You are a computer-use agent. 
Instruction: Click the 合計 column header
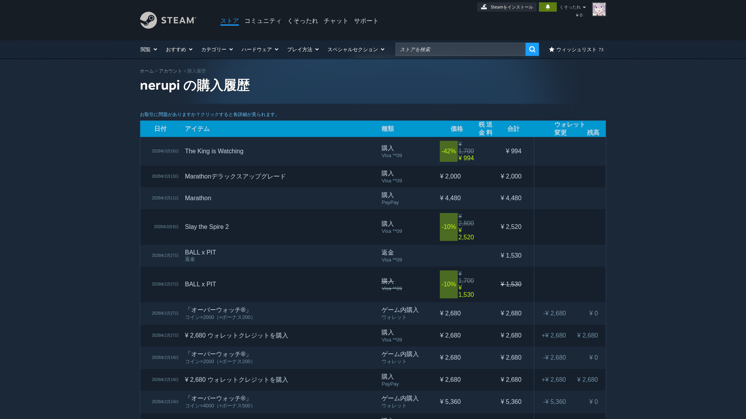[x=513, y=129]
